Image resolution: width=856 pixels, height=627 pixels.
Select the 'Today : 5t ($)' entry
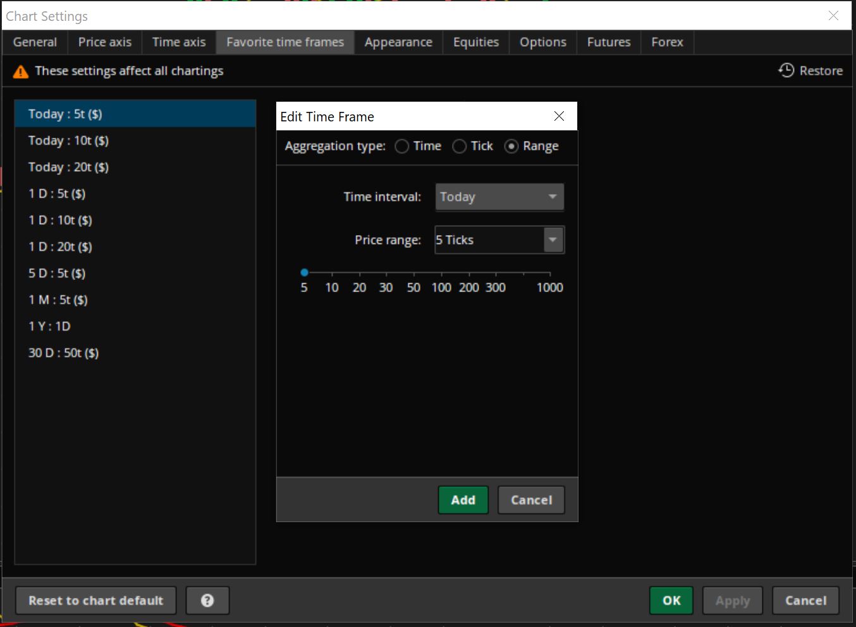tap(135, 114)
